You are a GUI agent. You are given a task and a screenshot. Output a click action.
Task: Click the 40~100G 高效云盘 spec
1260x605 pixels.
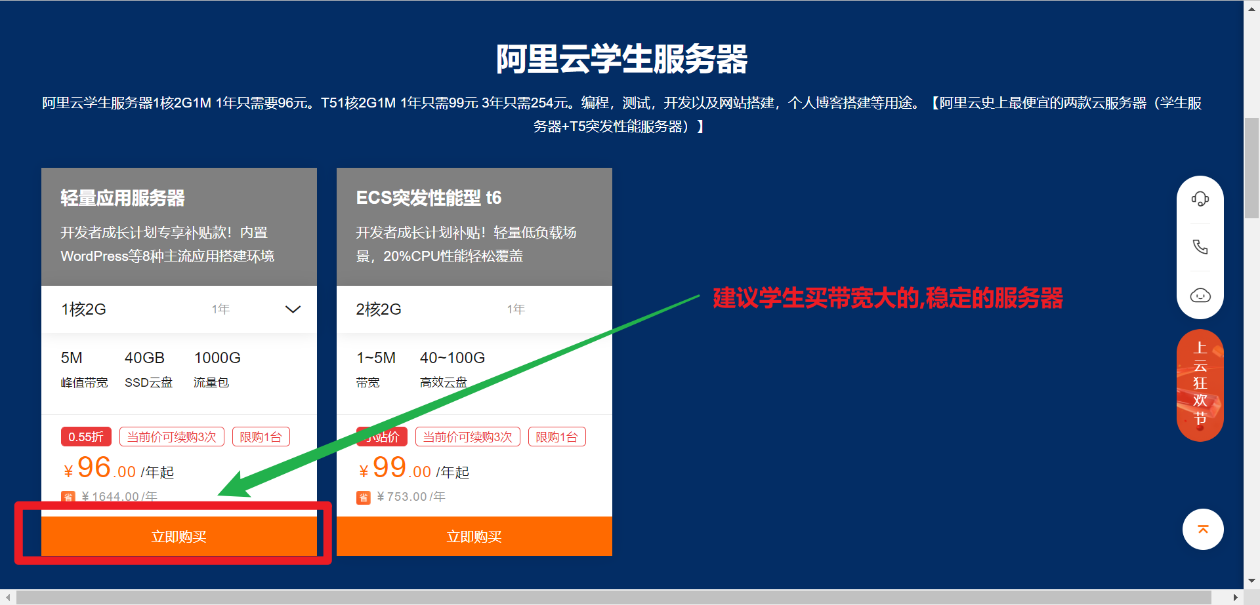tap(453, 370)
